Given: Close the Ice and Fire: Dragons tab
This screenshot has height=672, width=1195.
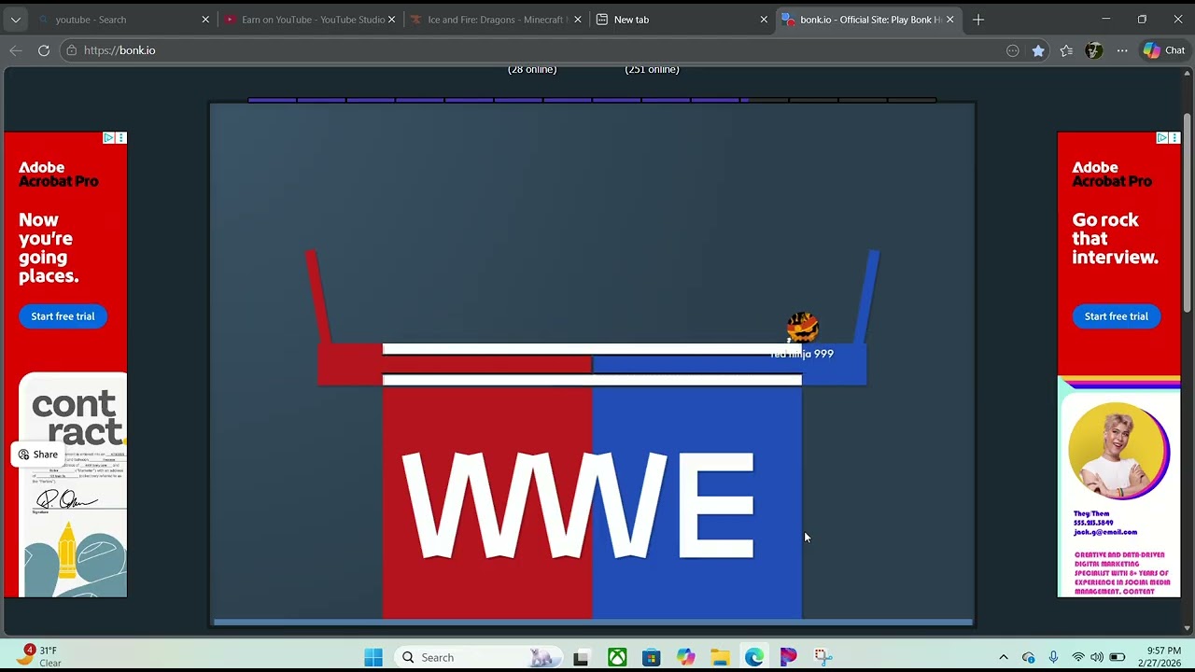Looking at the screenshot, I should pos(578,20).
